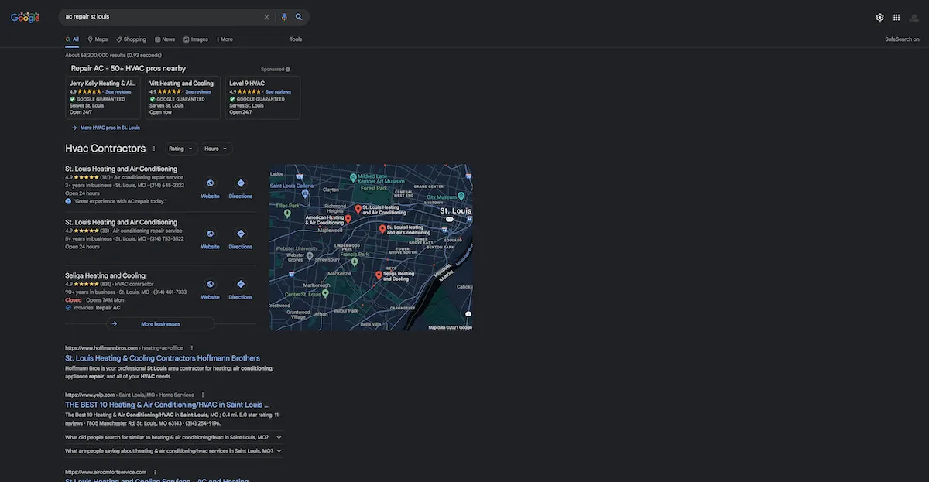Viewport: 929px width, 482px height.
Task: Open the Jerry Kelly Heating sponsored card
Action: (103, 98)
